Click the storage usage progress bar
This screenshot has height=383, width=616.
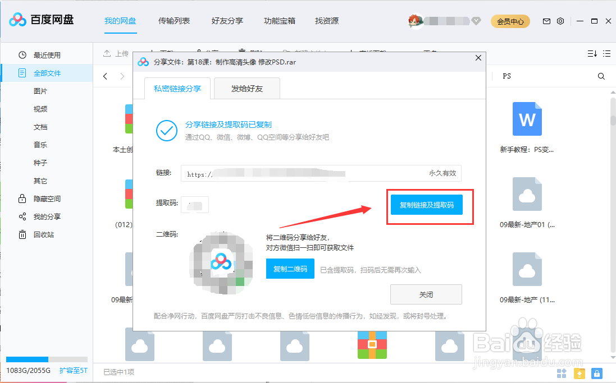47,359
